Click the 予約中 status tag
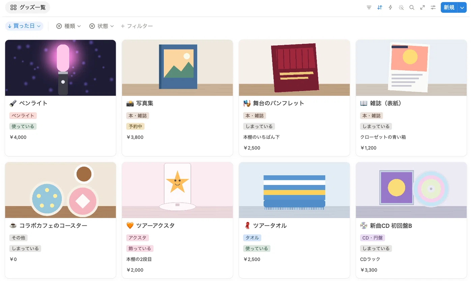The image size is (472, 281). click(x=136, y=127)
